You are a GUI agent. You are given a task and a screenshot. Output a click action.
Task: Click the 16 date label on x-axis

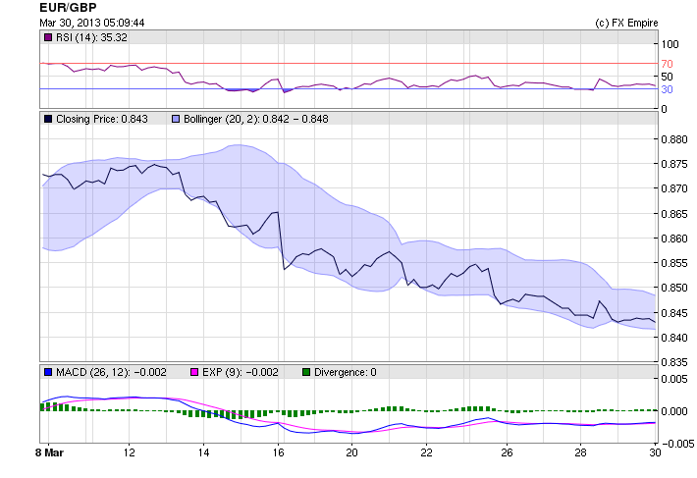coord(278,453)
